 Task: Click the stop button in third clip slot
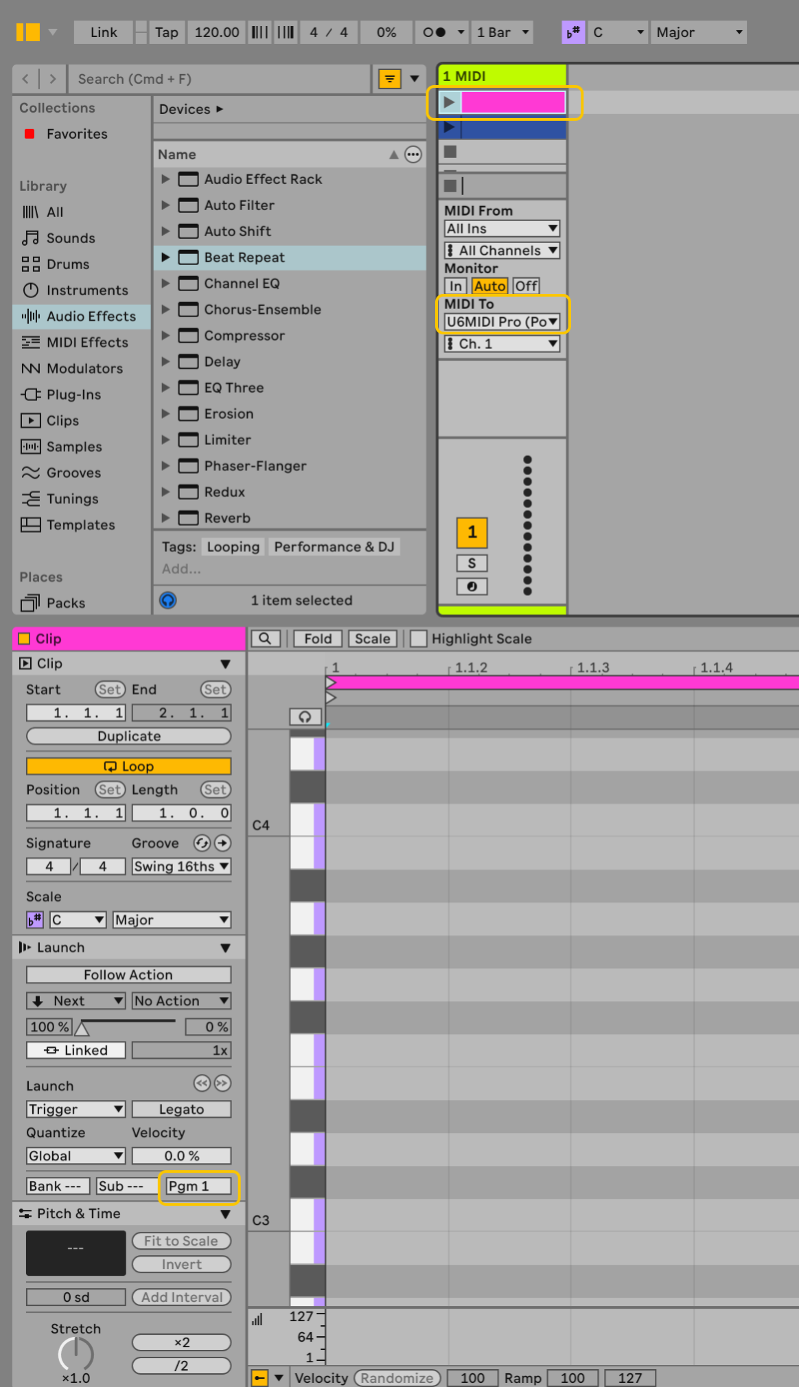tap(450, 152)
